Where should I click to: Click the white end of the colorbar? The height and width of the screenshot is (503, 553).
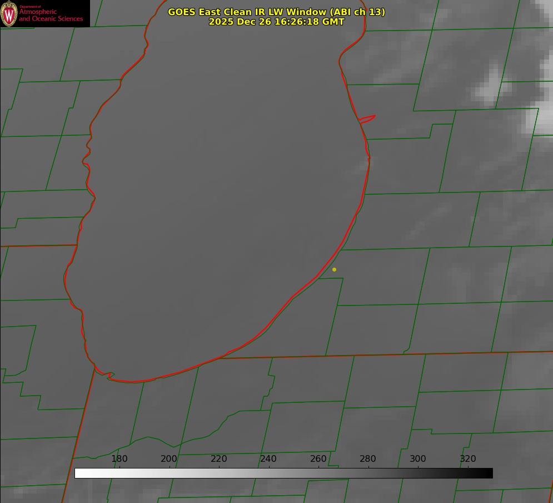(x=79, y=473)
